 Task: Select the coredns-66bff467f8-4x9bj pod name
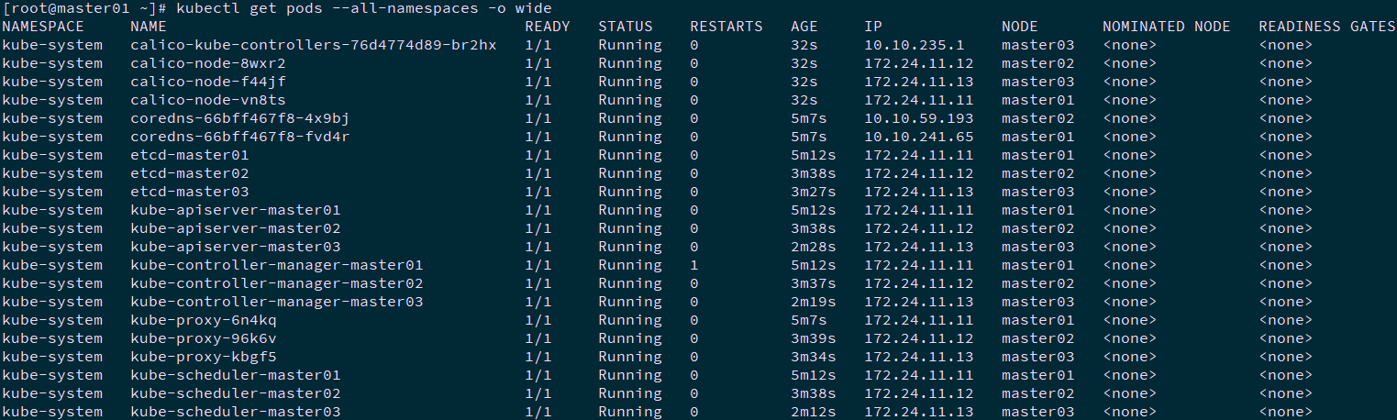239,118
